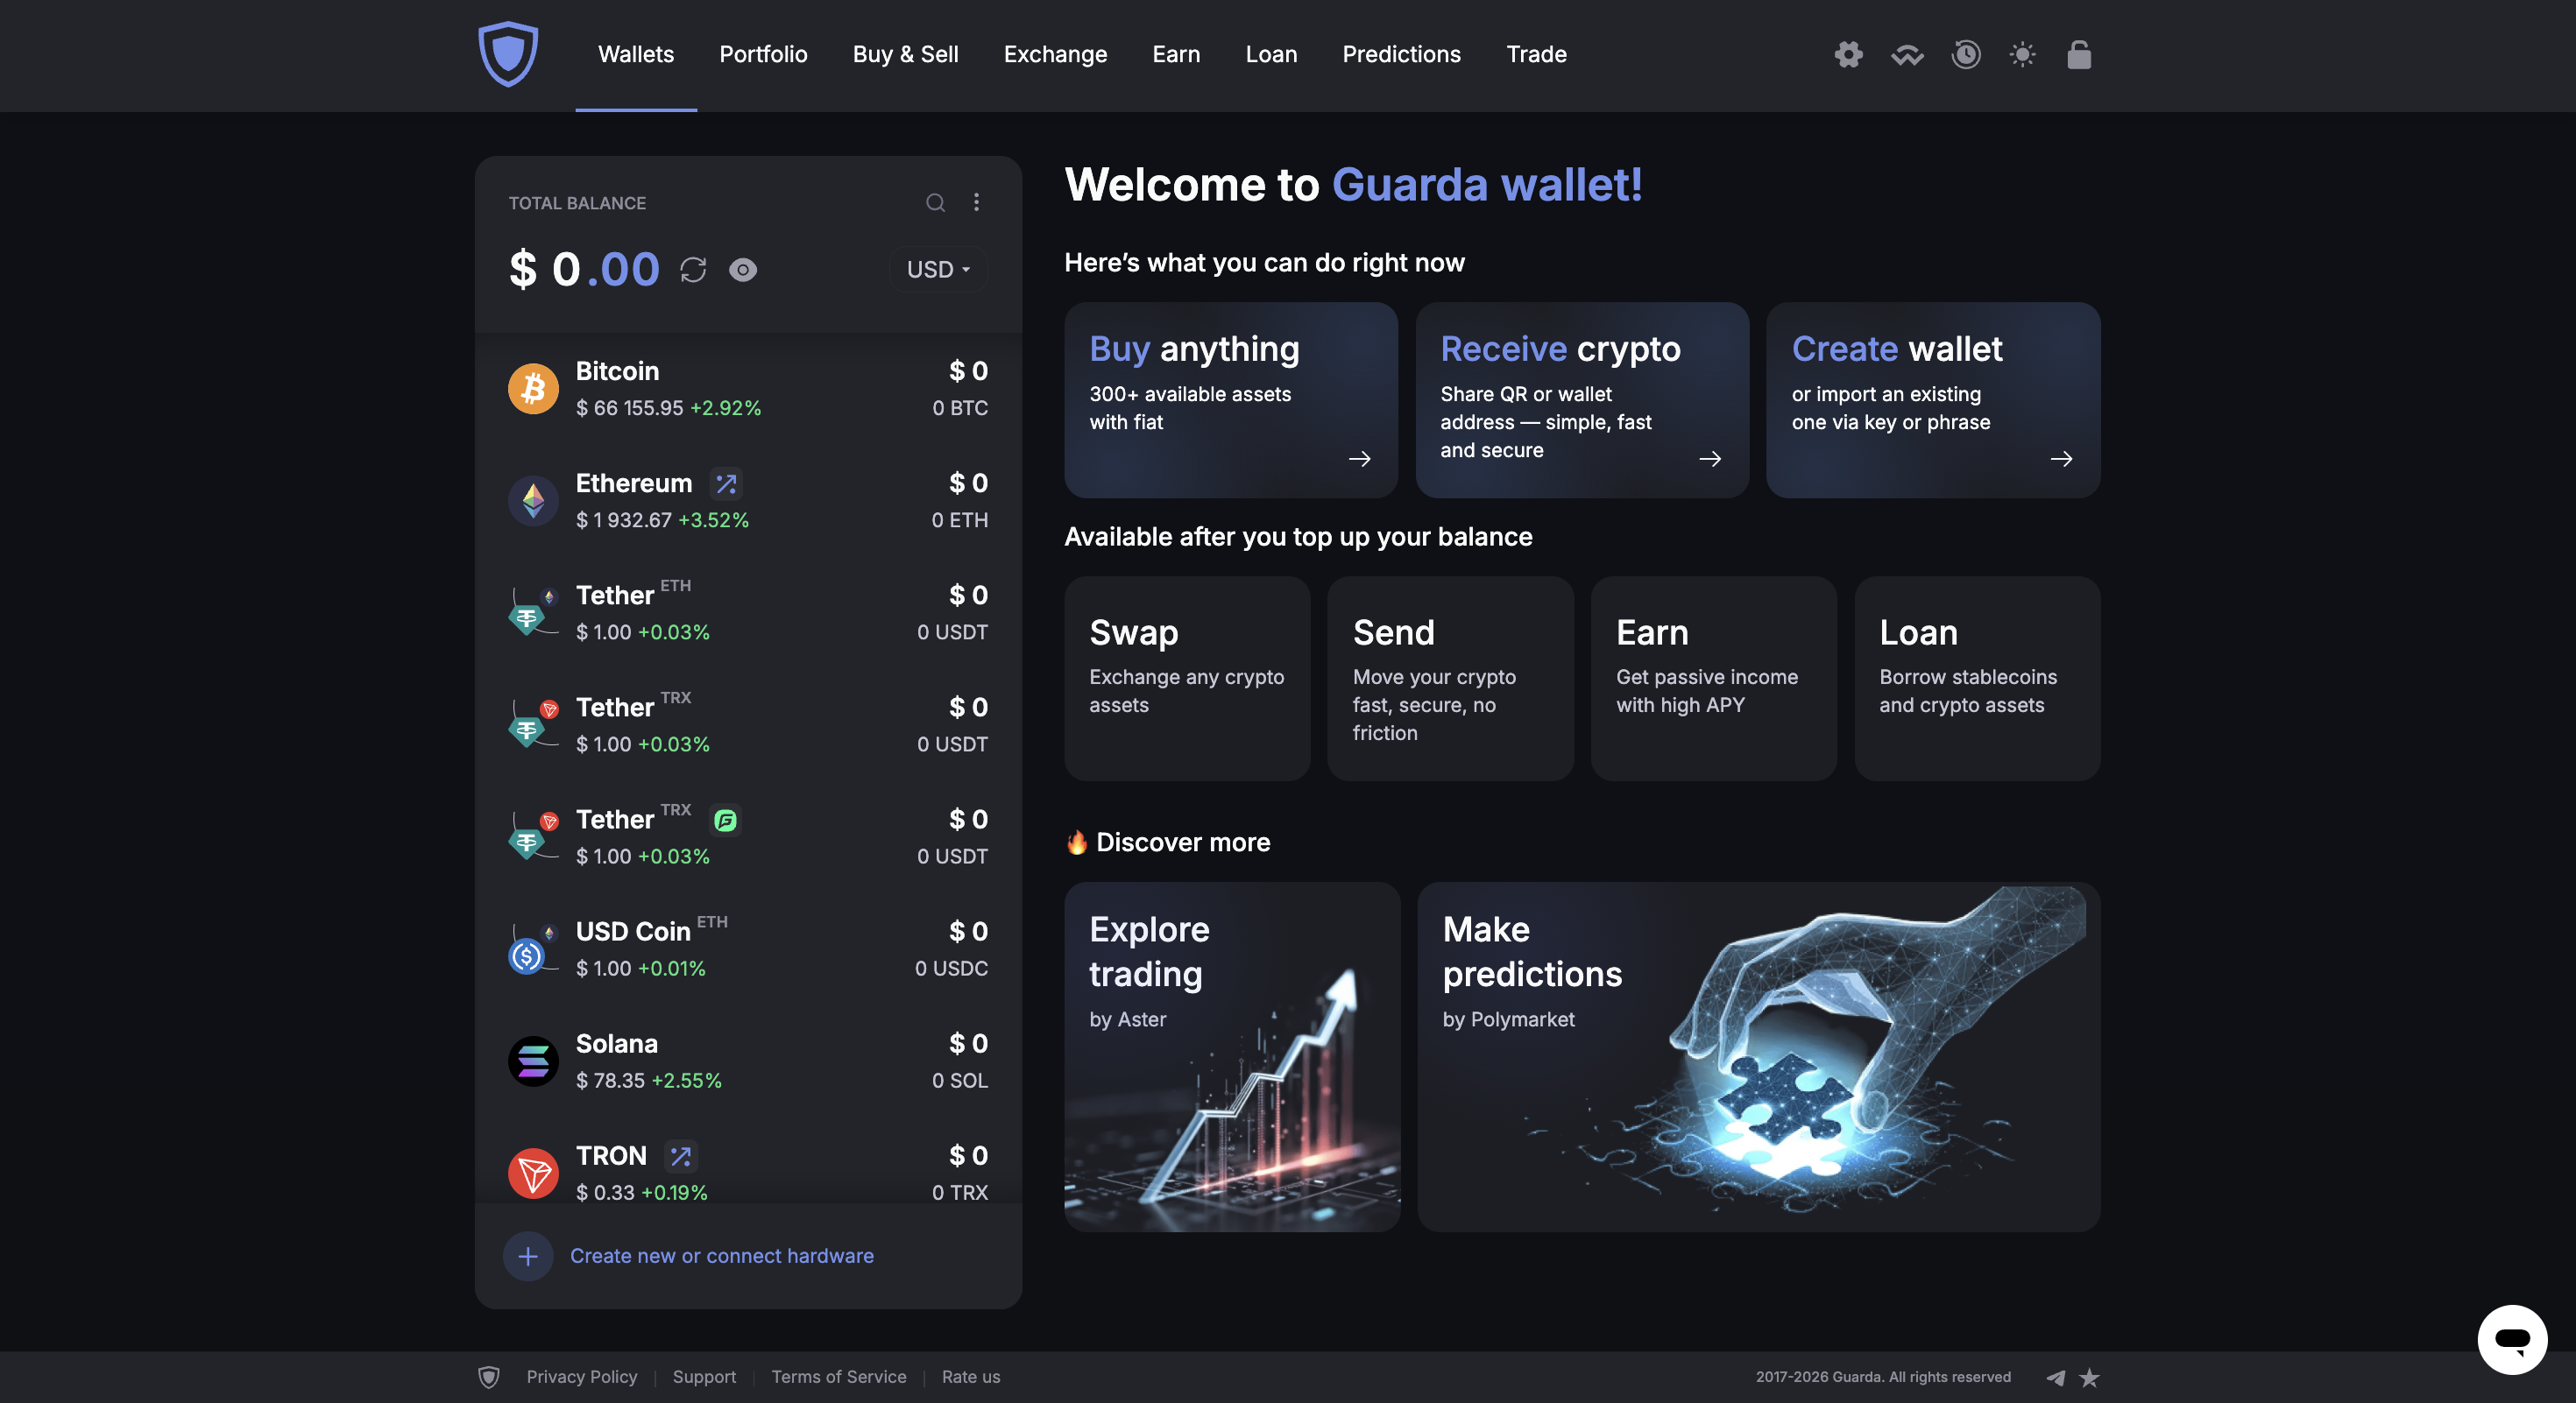Click the Tether ETH token icon
The width and height of the screenshot is (2576, 1403).
pyautogui.click(x=531, y=612)
